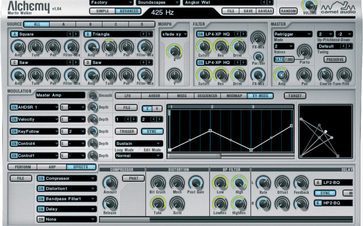
Task: Click the MSEG horizontal scrollbar
Action: 194,156
